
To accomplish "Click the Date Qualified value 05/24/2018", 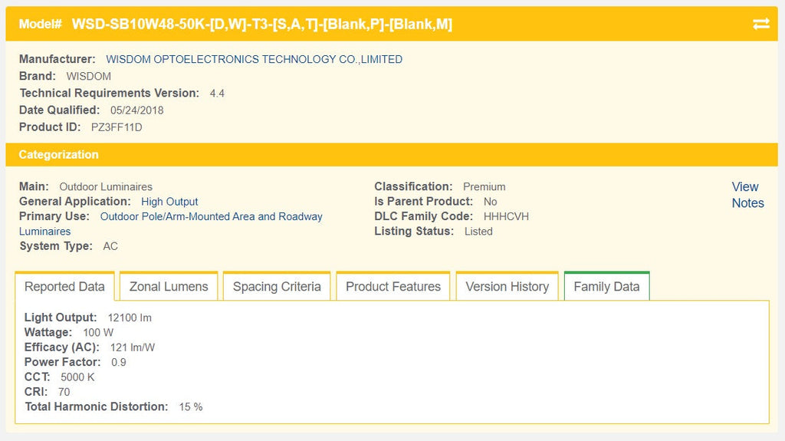I will tap(136, 110).
